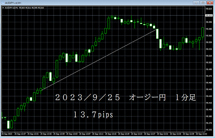The height and width of the screenshot is (138, 215).
Task: Click price scale value 95.625
Action: click(209, 9)
